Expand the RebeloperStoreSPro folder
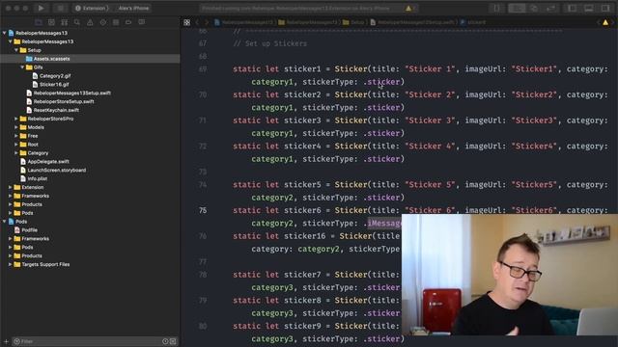This screenshot has height=347, width=618. [x=16, y=119]
